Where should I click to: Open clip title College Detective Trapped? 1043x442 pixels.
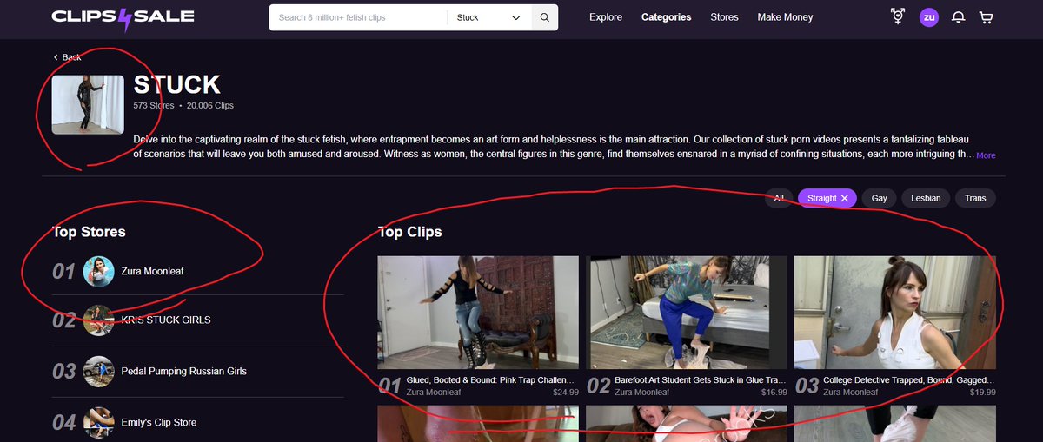click(x=909, y=380)
